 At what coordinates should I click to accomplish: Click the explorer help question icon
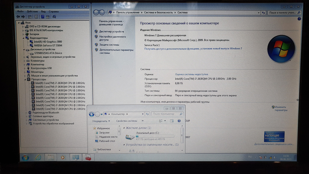point(179,121)
